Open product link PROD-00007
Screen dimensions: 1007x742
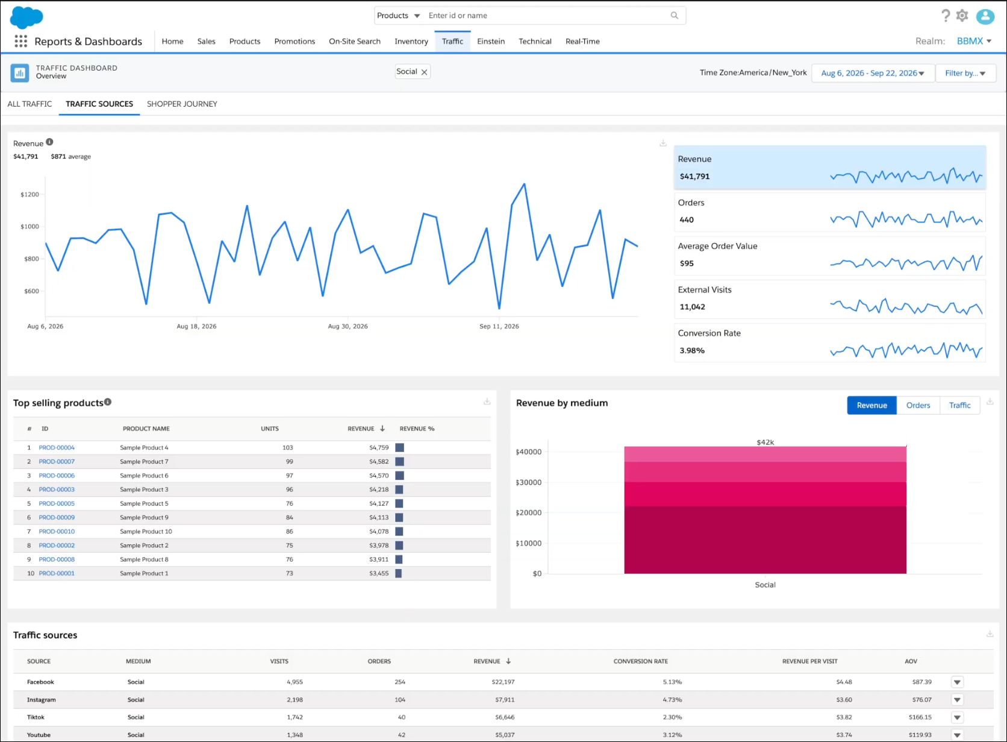click(57, 462)
